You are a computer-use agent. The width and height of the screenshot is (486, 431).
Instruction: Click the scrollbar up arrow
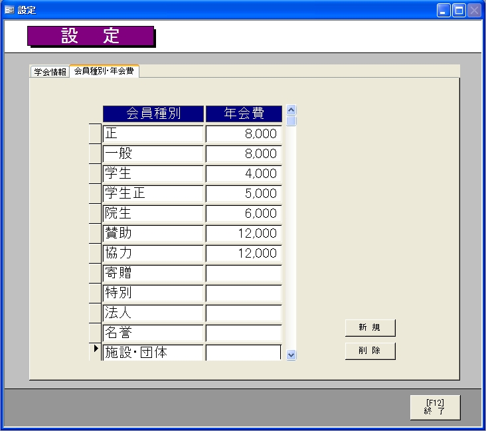291,110
